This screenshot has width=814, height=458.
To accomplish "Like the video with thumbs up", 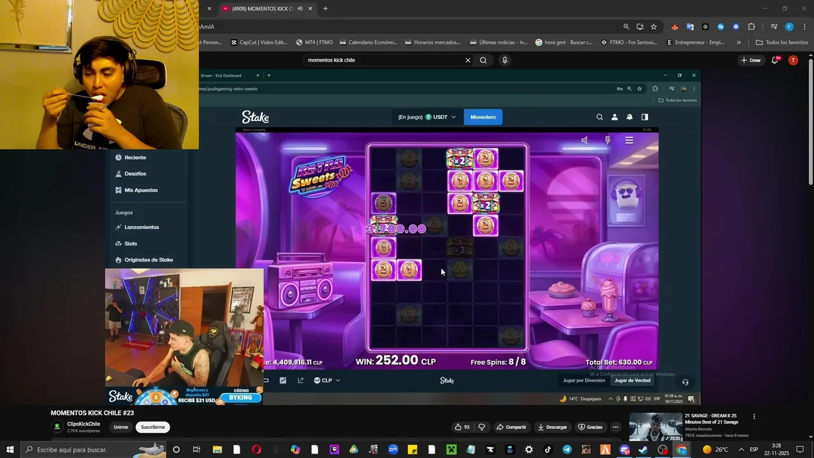I will [x=458, y=427].
